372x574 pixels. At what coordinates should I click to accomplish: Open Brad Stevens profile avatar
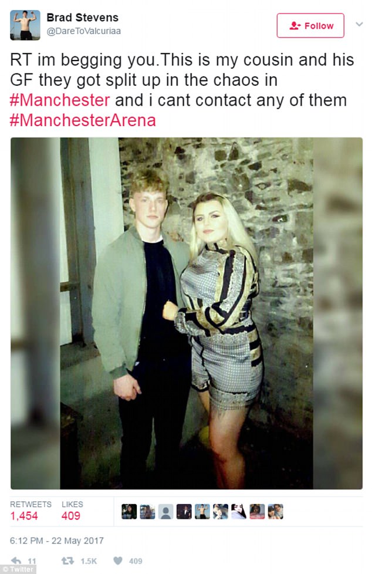click(x=25, y=25)
